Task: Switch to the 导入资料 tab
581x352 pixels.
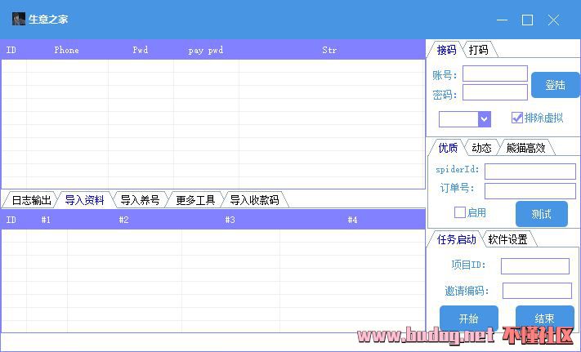Action: coord(84,200)
